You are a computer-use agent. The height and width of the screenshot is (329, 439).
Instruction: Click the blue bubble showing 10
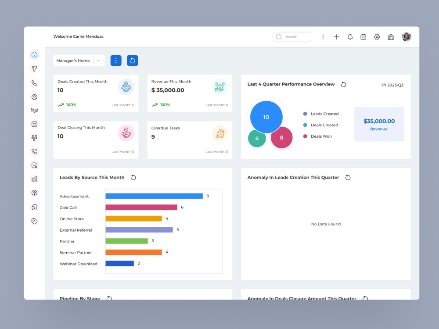click(x=266, y=117)
